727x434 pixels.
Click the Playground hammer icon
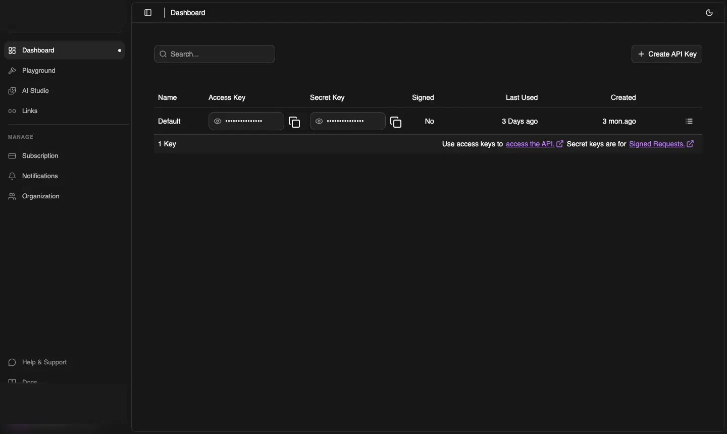click(x=12, y=71)
